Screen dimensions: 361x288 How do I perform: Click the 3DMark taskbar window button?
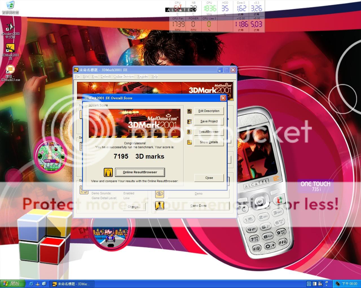tap(72, 284)
